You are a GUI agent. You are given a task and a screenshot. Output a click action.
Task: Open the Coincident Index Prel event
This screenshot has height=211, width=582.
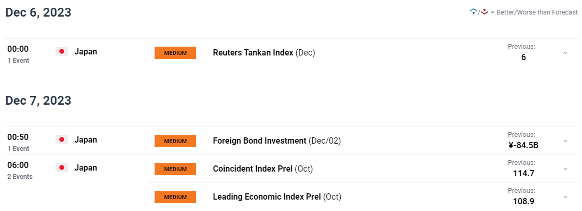coord(253,169)
